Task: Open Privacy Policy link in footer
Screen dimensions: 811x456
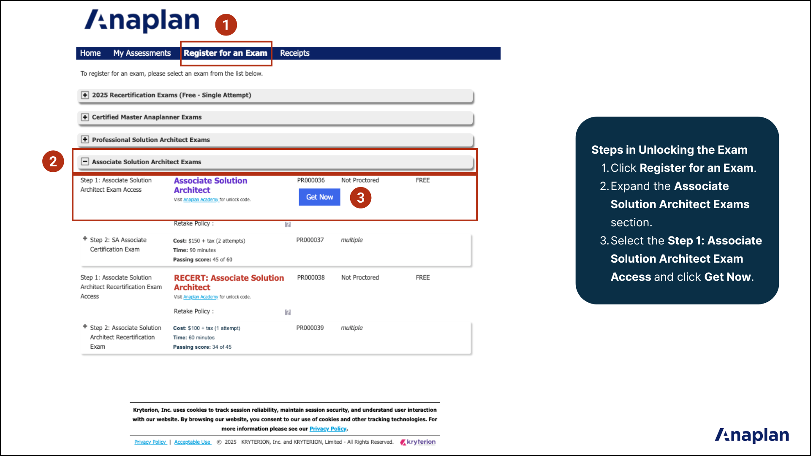Action: click(x=150, y=442)
